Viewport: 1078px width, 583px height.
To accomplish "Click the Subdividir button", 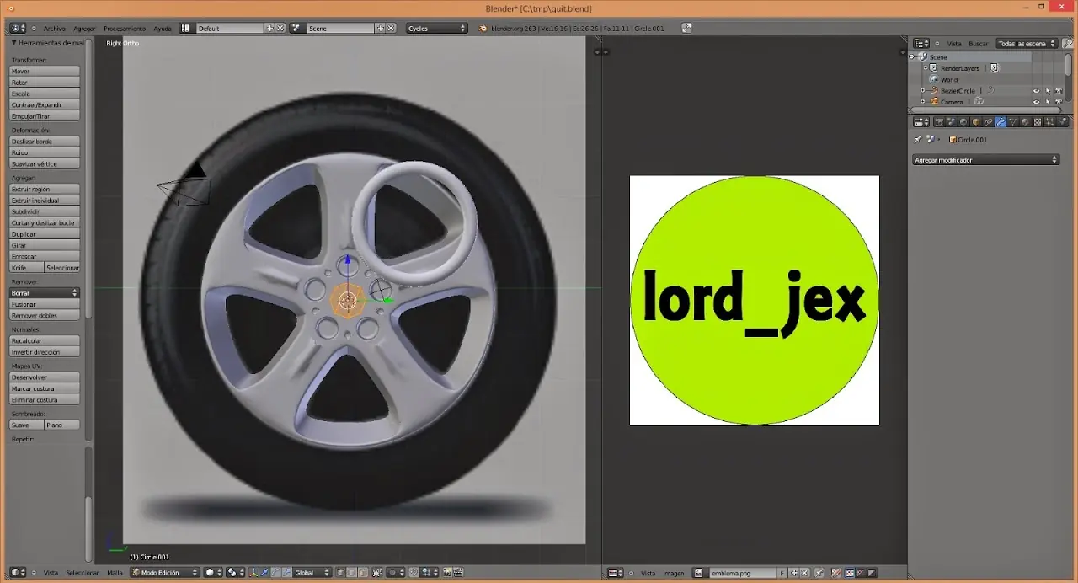I will (45, 211).
